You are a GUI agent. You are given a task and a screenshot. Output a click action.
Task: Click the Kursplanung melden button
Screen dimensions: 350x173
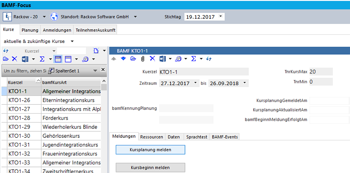point(150,150)
